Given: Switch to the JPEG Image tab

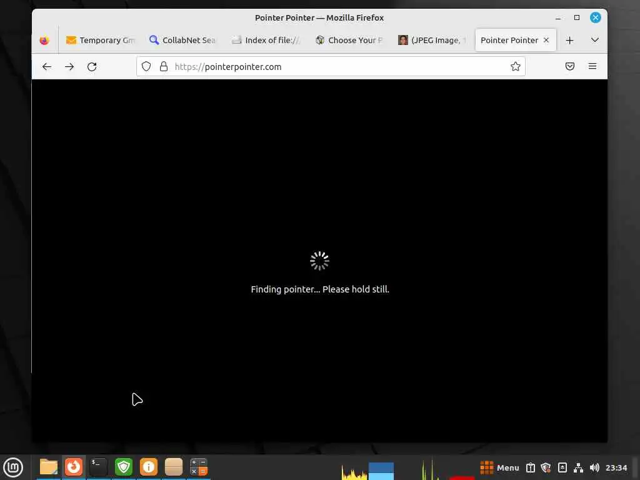Looking at the screenshot, I should pos(432,40).
